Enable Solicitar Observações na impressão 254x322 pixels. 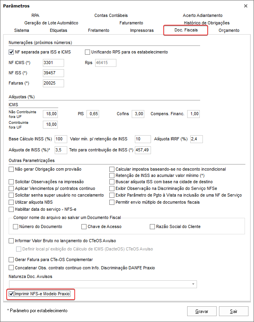pos(11,182)
